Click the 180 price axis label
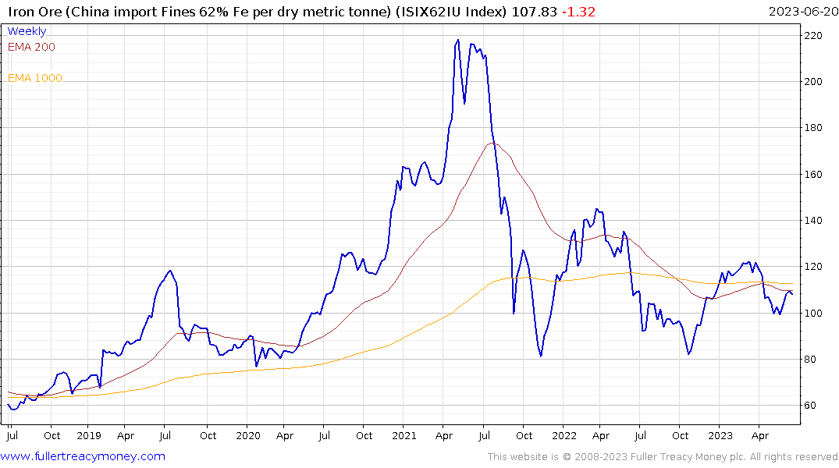 point(813,128)
